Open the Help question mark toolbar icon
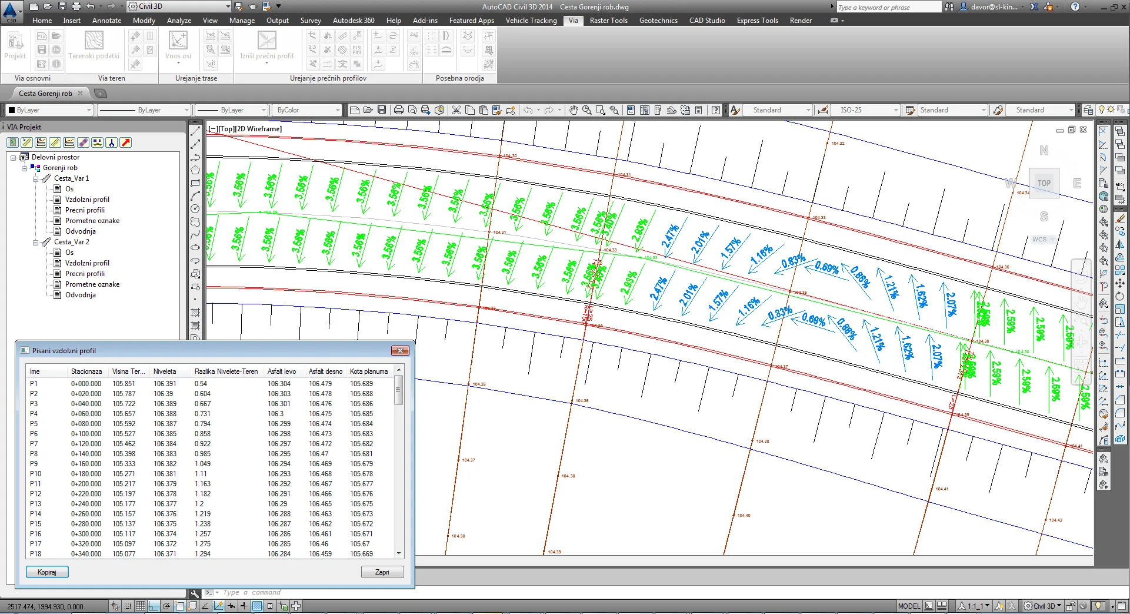1130x614 pixels. point(715,110)
